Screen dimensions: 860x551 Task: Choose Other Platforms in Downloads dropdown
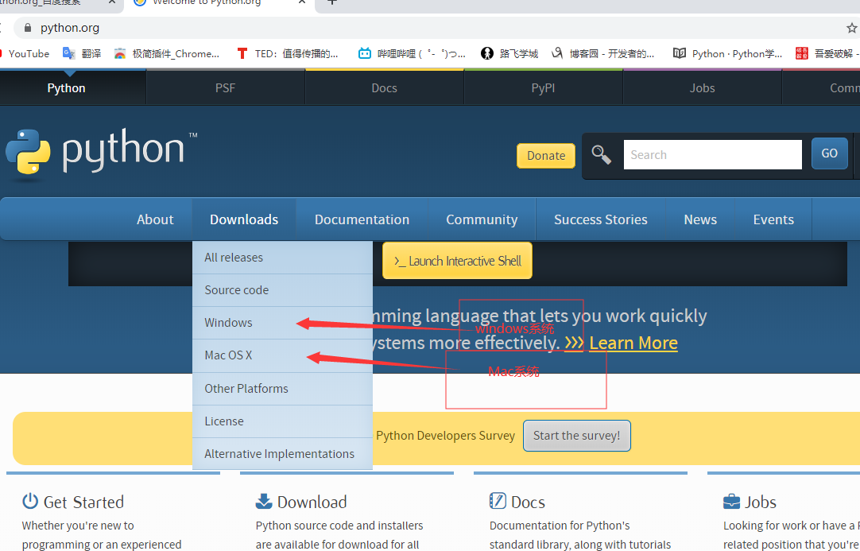coord(282,389)
